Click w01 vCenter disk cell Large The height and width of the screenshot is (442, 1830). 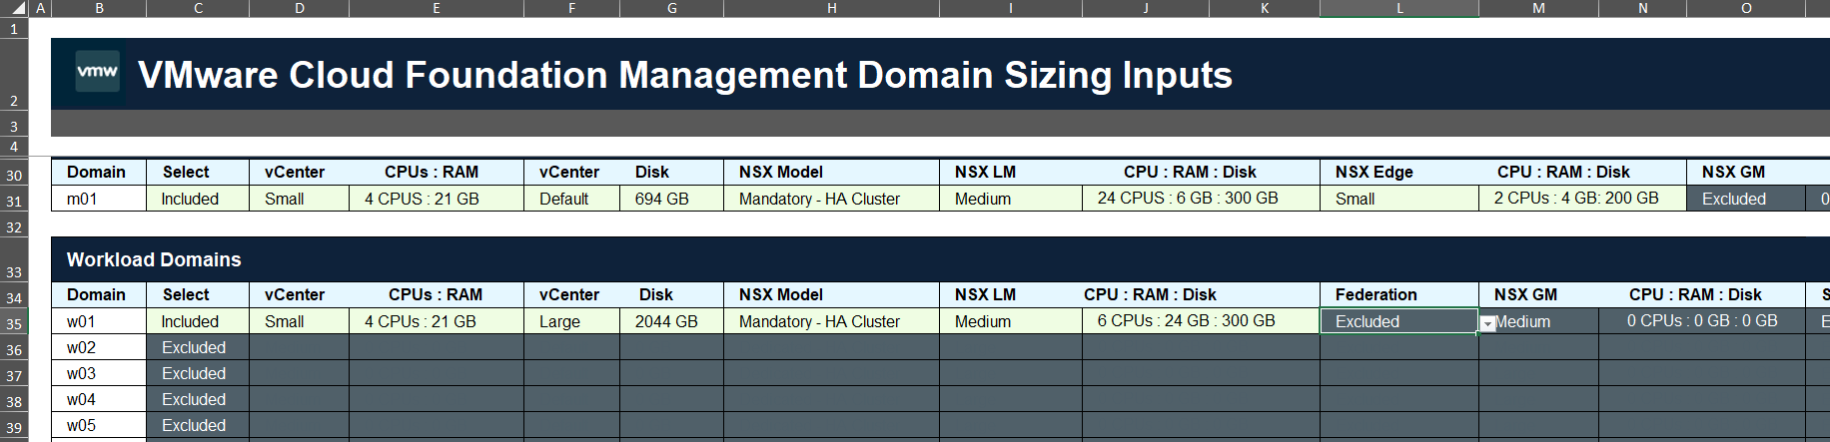(571, 321)
